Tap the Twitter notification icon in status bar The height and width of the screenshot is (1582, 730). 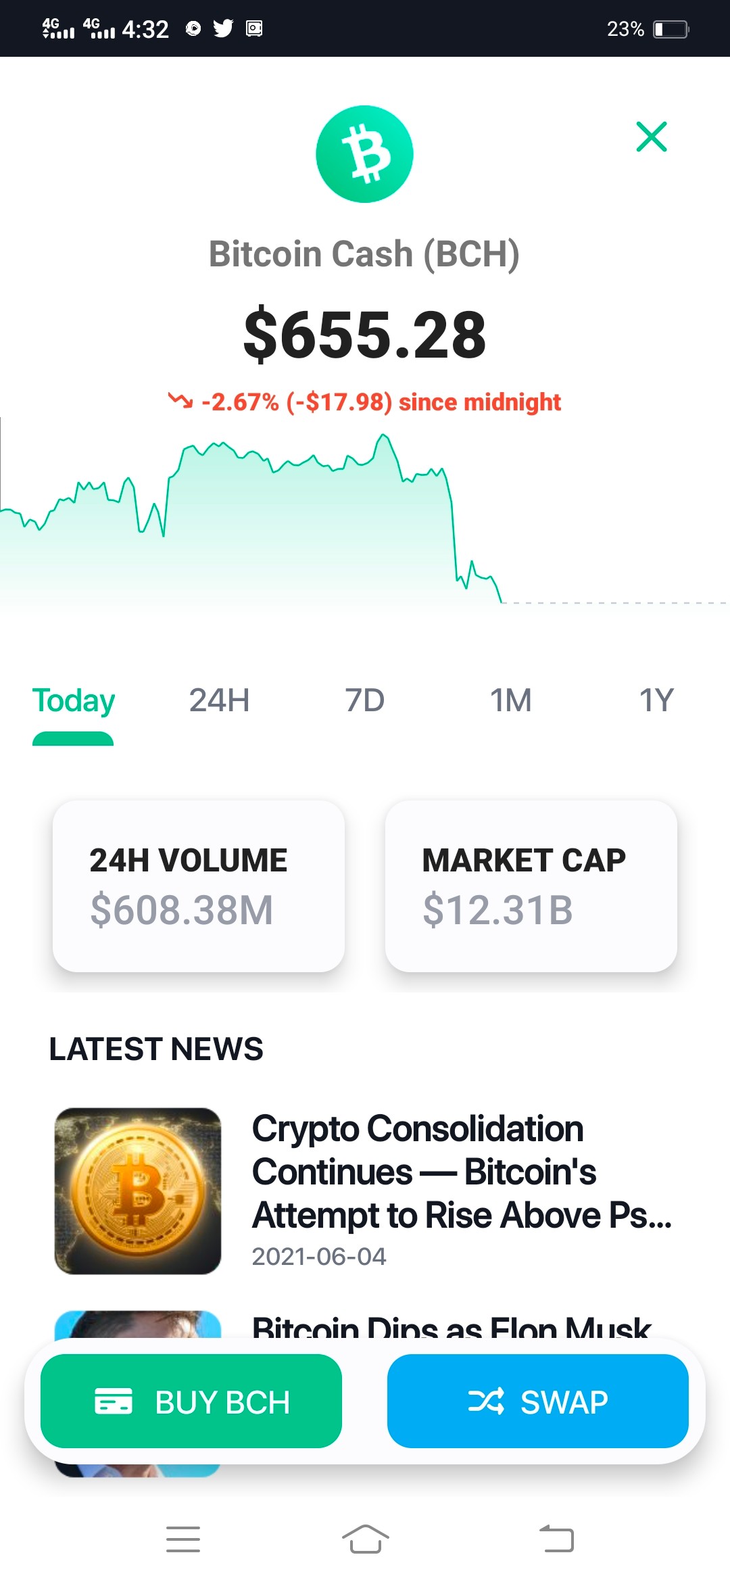223,28
